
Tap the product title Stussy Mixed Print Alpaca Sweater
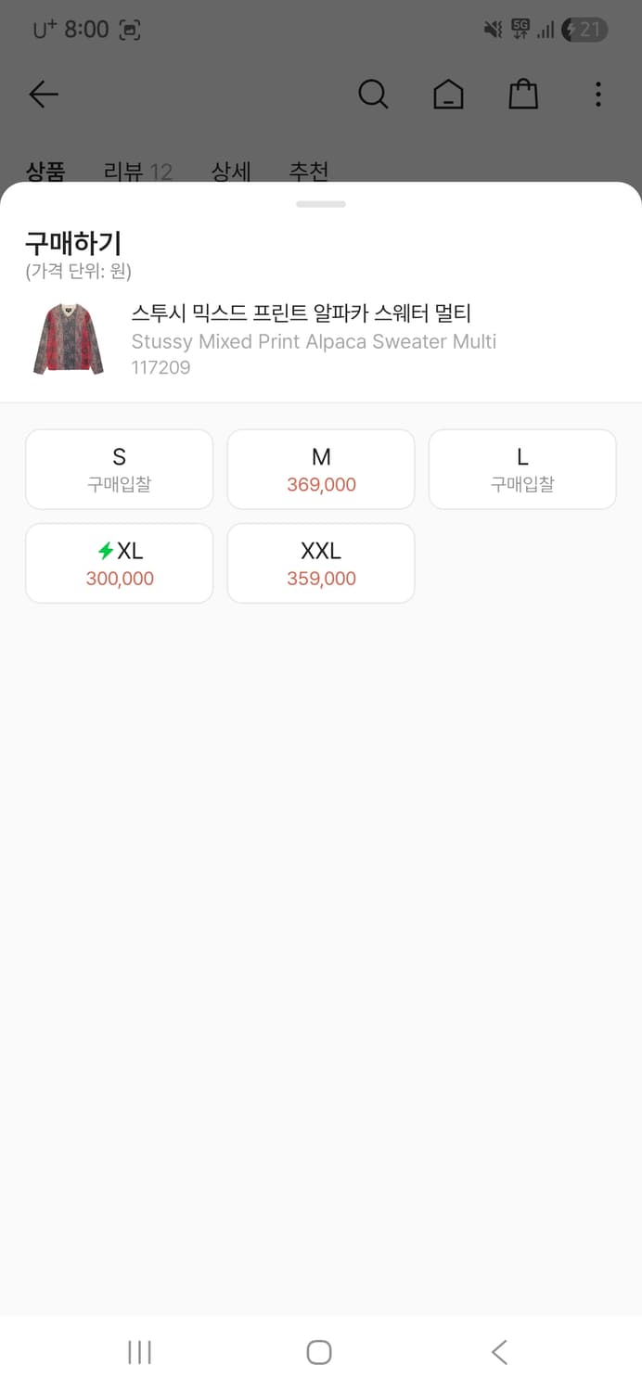[x=313, y=341]
